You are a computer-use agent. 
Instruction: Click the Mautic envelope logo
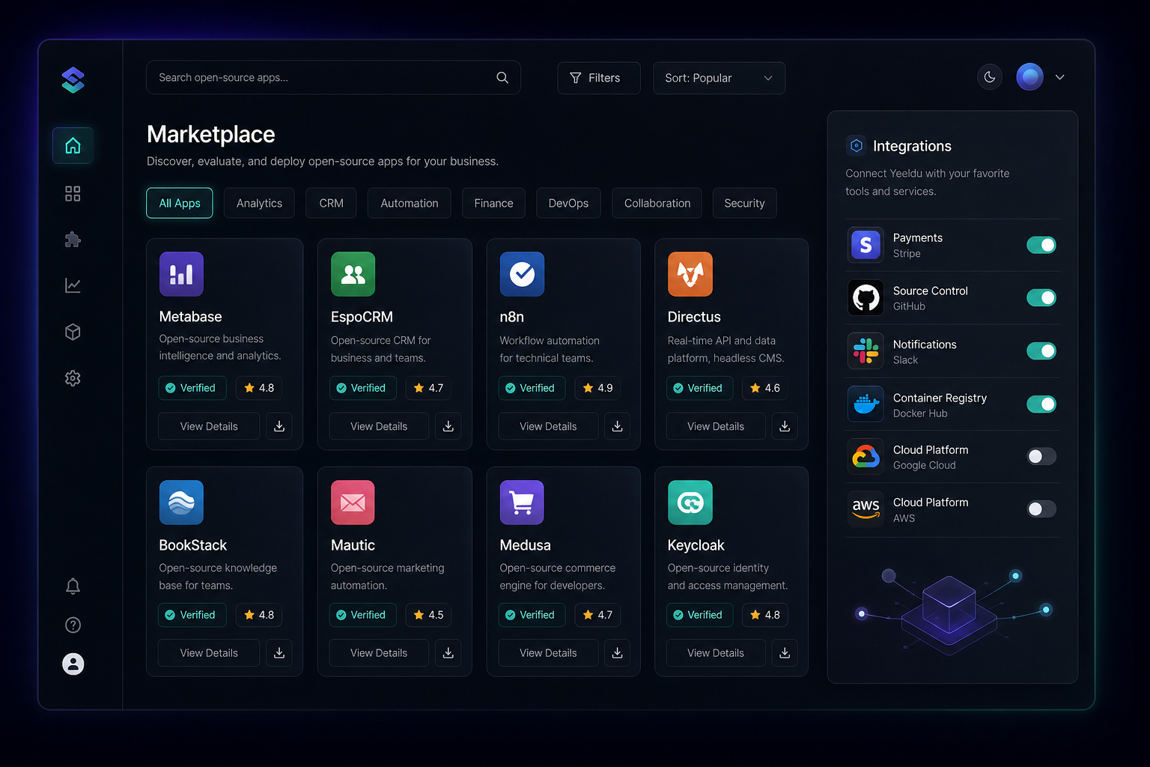(x=353, y=503)
